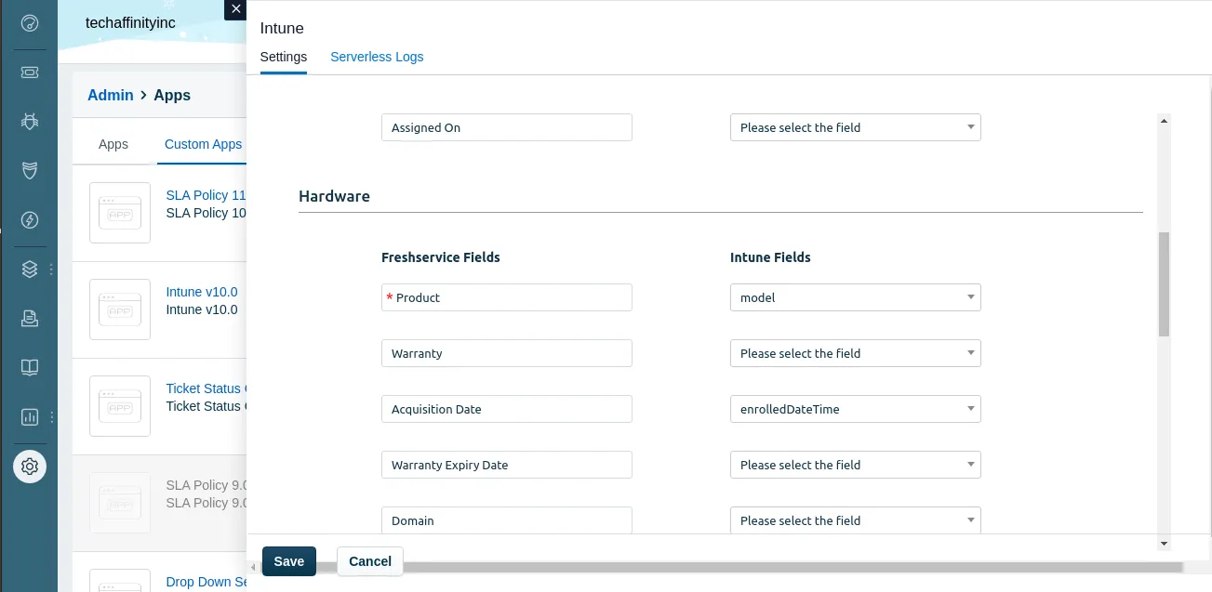Click the Intune Fields column header
This screenshot has width=1212, height=592.
click(x=770, y=257)
